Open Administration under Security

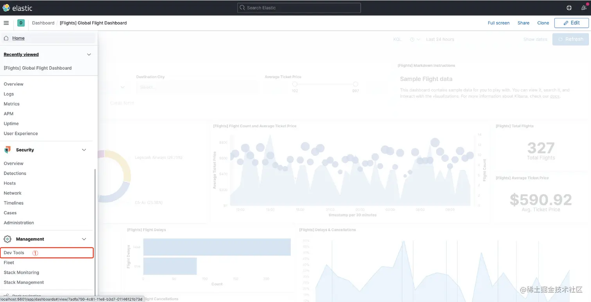click(19, 223)
